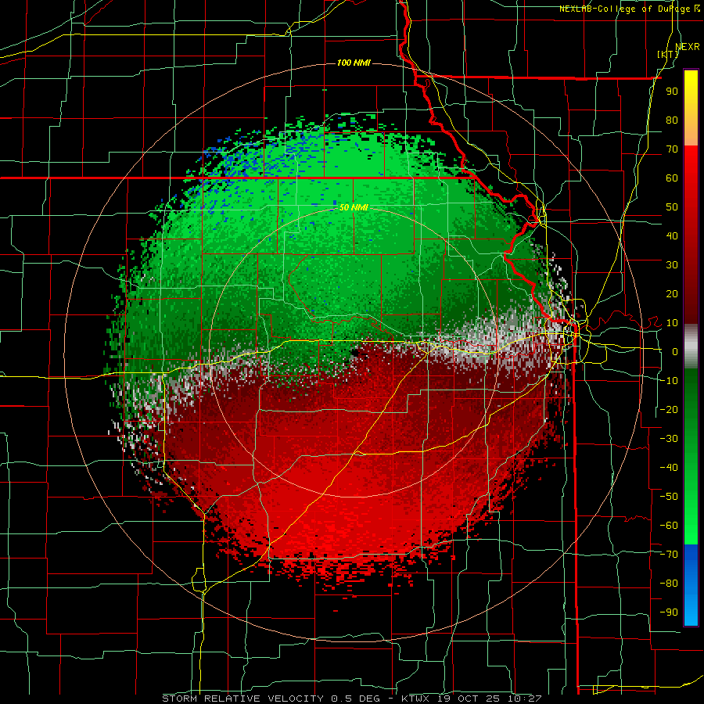Click the "NEXR" label above the scale

[688, 46]
